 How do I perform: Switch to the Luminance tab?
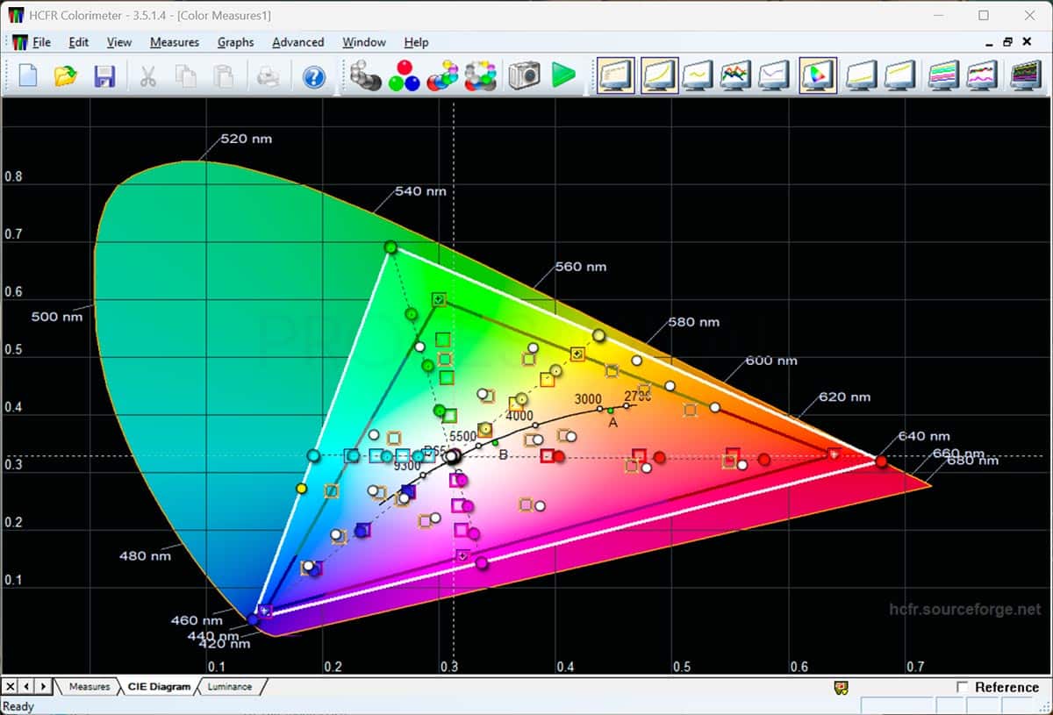(230, 687)
